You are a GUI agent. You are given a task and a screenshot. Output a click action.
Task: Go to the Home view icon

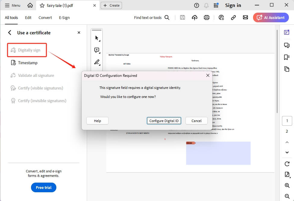pyautogui.click(x=30, y=5)
